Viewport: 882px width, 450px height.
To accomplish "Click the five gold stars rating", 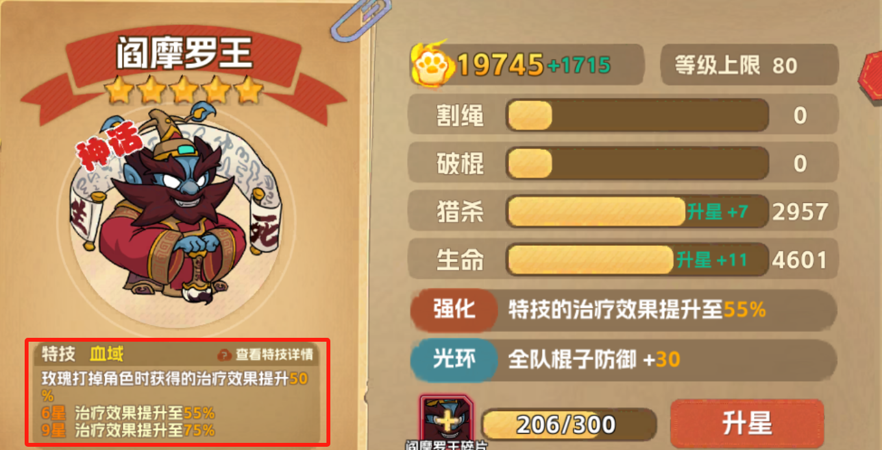I will coord(184,92).
